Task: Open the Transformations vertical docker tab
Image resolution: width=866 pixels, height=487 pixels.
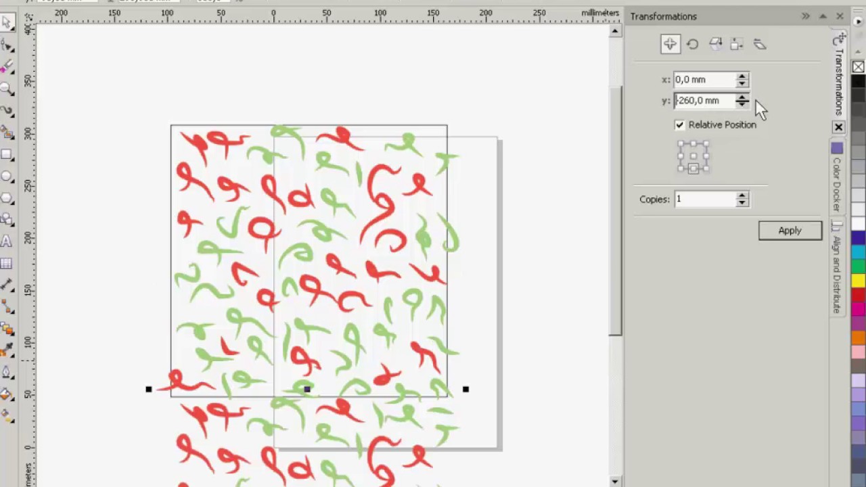Action: [838, 76]
